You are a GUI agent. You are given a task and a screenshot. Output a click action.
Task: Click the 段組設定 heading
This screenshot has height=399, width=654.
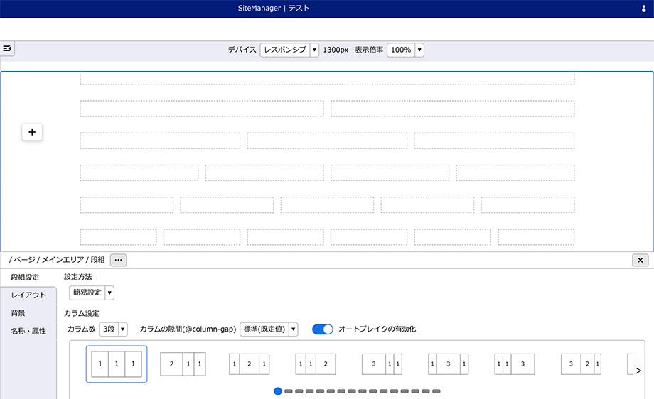click(x=25, y=278)
